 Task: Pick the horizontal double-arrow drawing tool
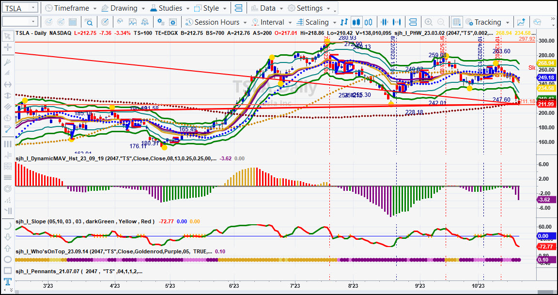pyautogui.click(x=7, y=84)
